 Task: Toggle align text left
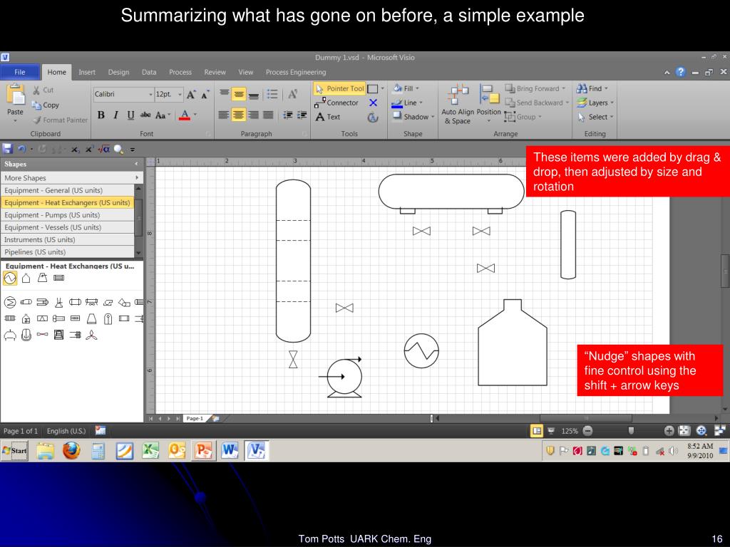223,115
